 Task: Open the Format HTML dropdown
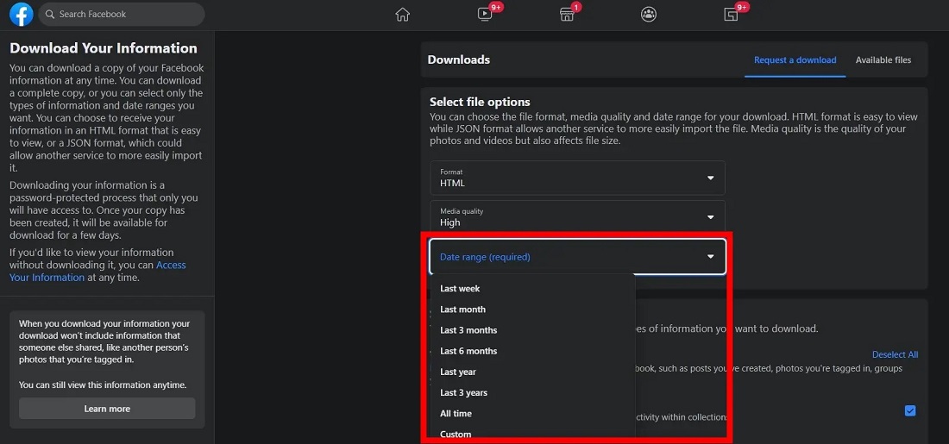577,178
